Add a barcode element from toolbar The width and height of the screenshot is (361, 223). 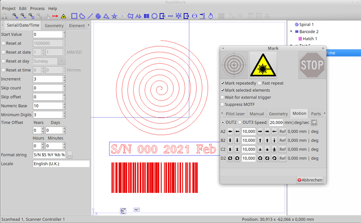click(x=146, y=16)
